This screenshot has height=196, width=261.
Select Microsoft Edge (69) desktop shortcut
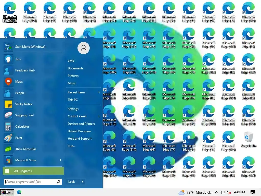(129, 115)
